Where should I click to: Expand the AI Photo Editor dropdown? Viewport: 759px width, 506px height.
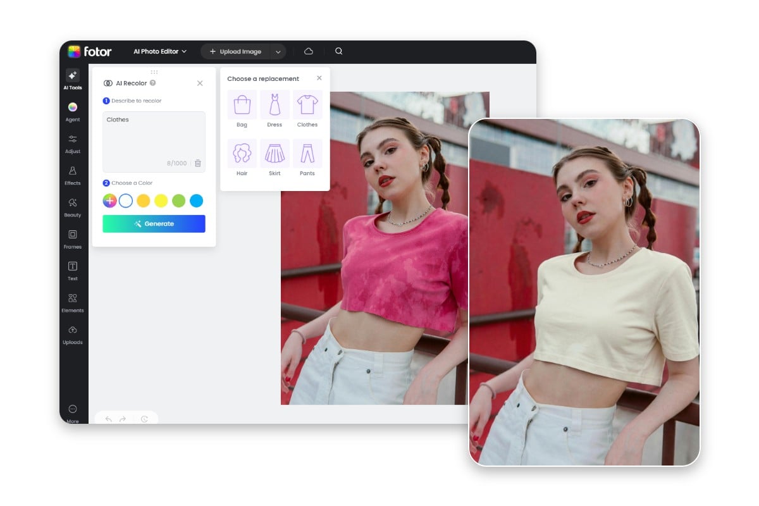coord(160,51)
